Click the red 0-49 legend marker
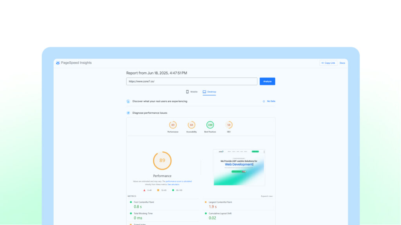Viewport: 401px width, 225px height. (x=144, y=190)
